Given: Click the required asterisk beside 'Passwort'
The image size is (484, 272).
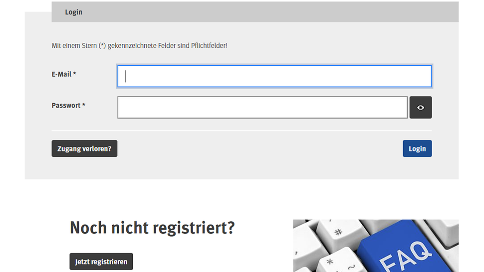Looking at the screenshot, I should coord(84,106).
